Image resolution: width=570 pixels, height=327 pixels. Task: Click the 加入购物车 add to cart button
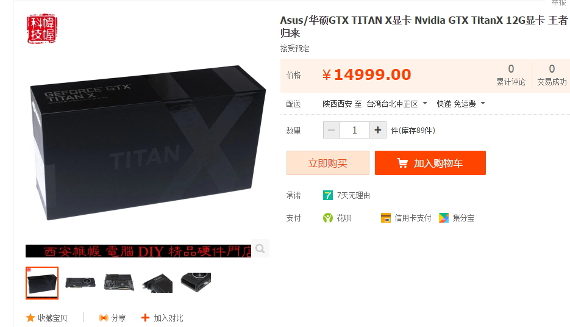coord(430,163)
